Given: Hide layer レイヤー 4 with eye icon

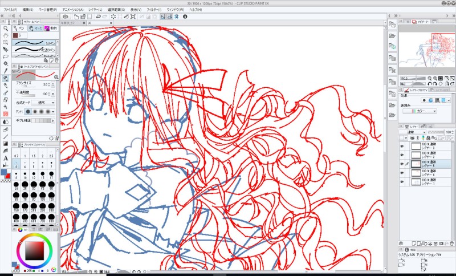Looking at the screenshot, I should [x=402, y=173].
